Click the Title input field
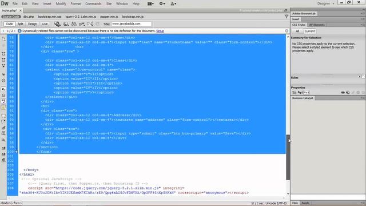The height and width of the screenshot is (206, 366). coord(131,24)
